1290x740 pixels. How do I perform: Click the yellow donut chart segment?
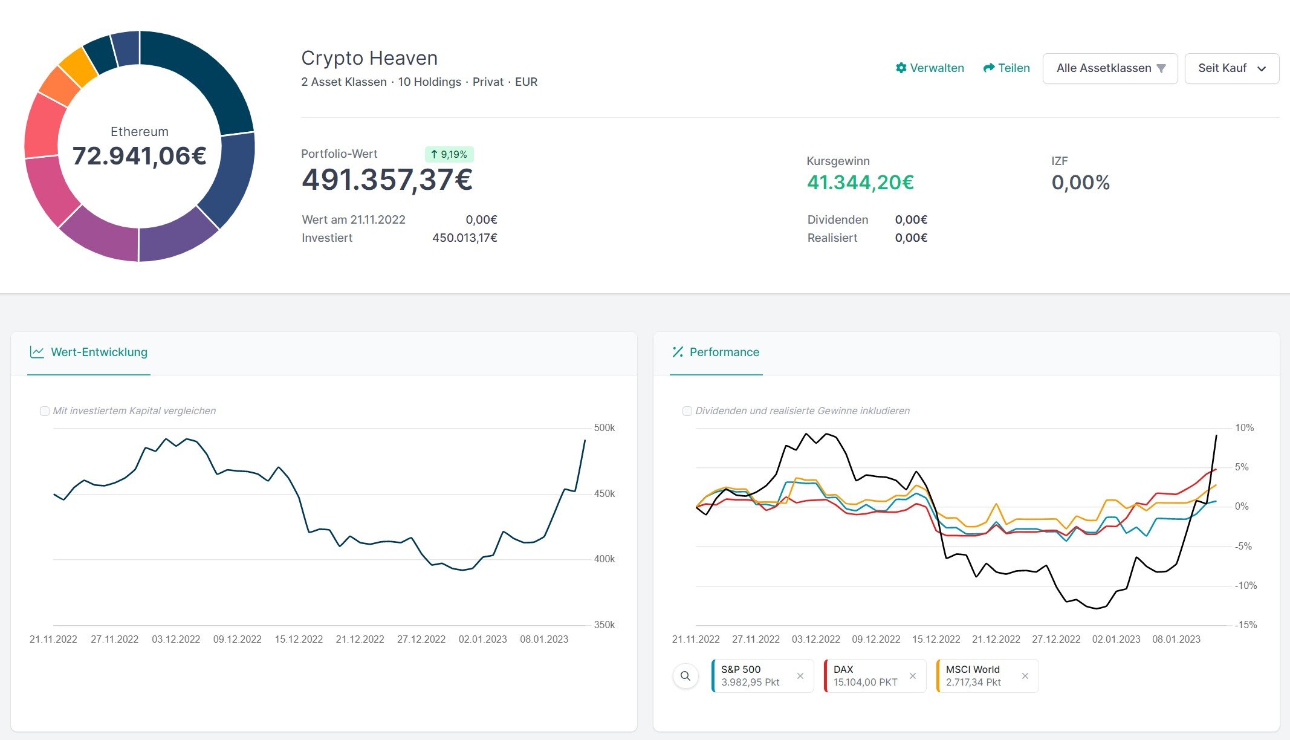[x=79, y=67]
